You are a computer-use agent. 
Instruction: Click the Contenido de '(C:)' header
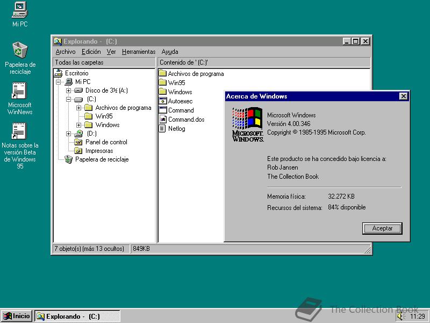264,62
